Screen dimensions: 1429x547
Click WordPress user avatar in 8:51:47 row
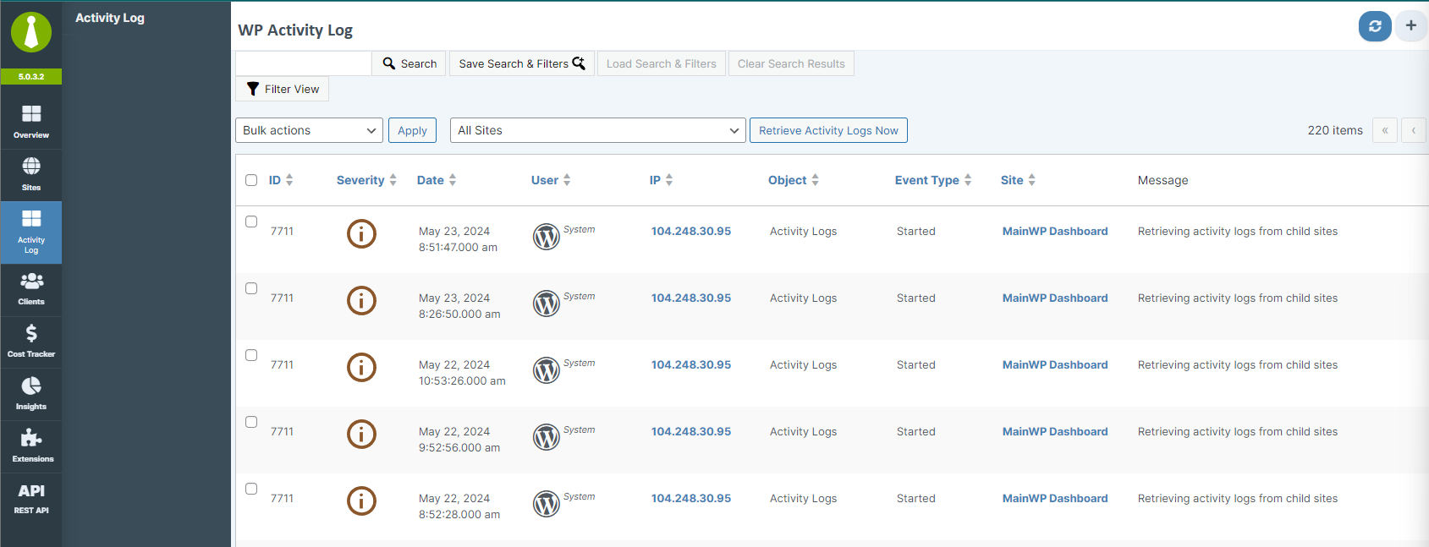click(x=547, y=237)
